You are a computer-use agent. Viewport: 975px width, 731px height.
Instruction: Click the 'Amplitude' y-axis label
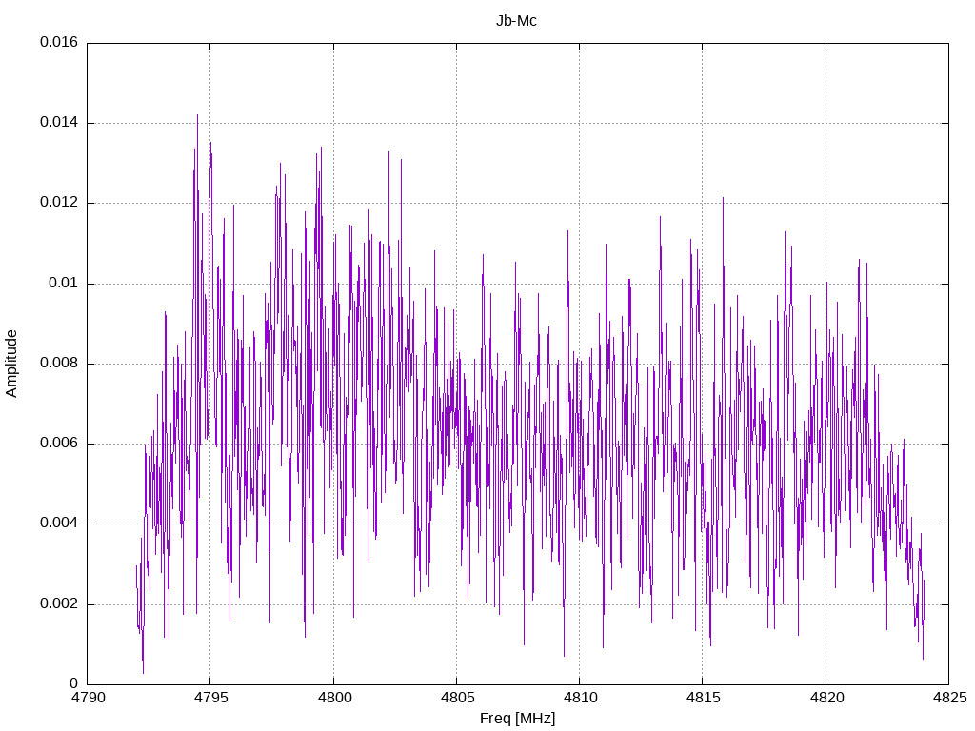11,364
